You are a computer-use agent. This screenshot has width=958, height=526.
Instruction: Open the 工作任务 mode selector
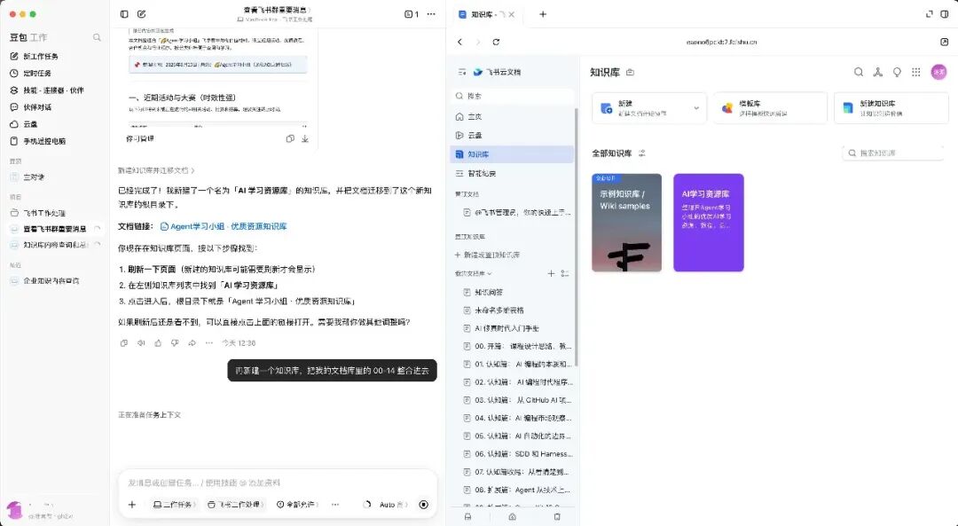[174, 505]
